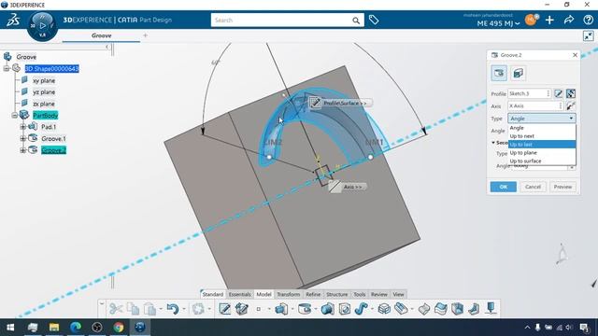Expand the Pad.1 tree node
598x336 pixels.
(22, 127)
